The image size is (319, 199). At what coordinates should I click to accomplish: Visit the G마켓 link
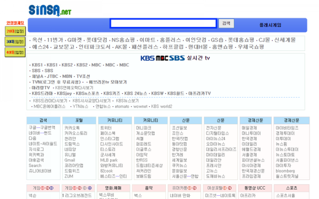74,40
